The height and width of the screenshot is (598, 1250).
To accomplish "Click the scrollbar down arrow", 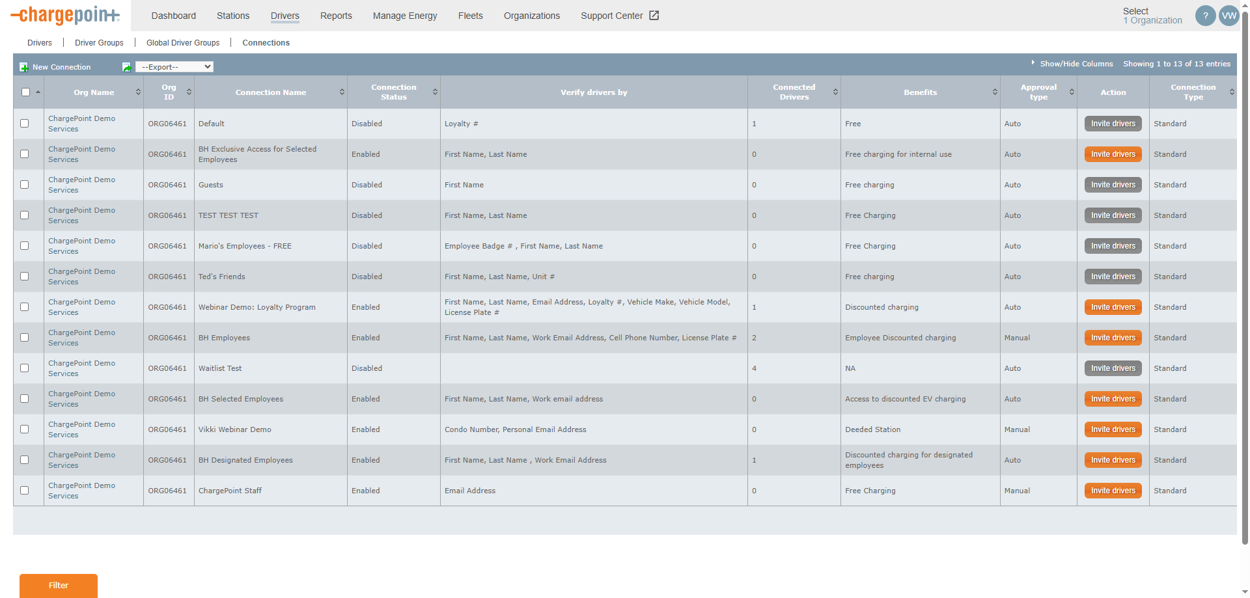I will (x=1245, y=593).
